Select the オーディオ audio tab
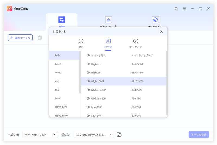The height and width of the screenshot is (145, 217). pos(136,44)
